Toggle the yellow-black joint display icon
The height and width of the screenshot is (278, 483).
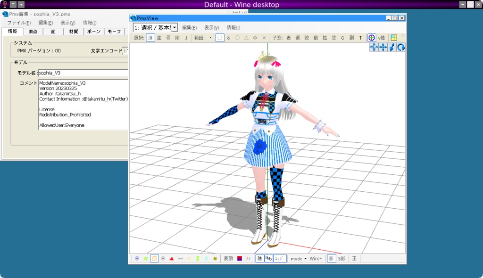[x=215, y=259]
